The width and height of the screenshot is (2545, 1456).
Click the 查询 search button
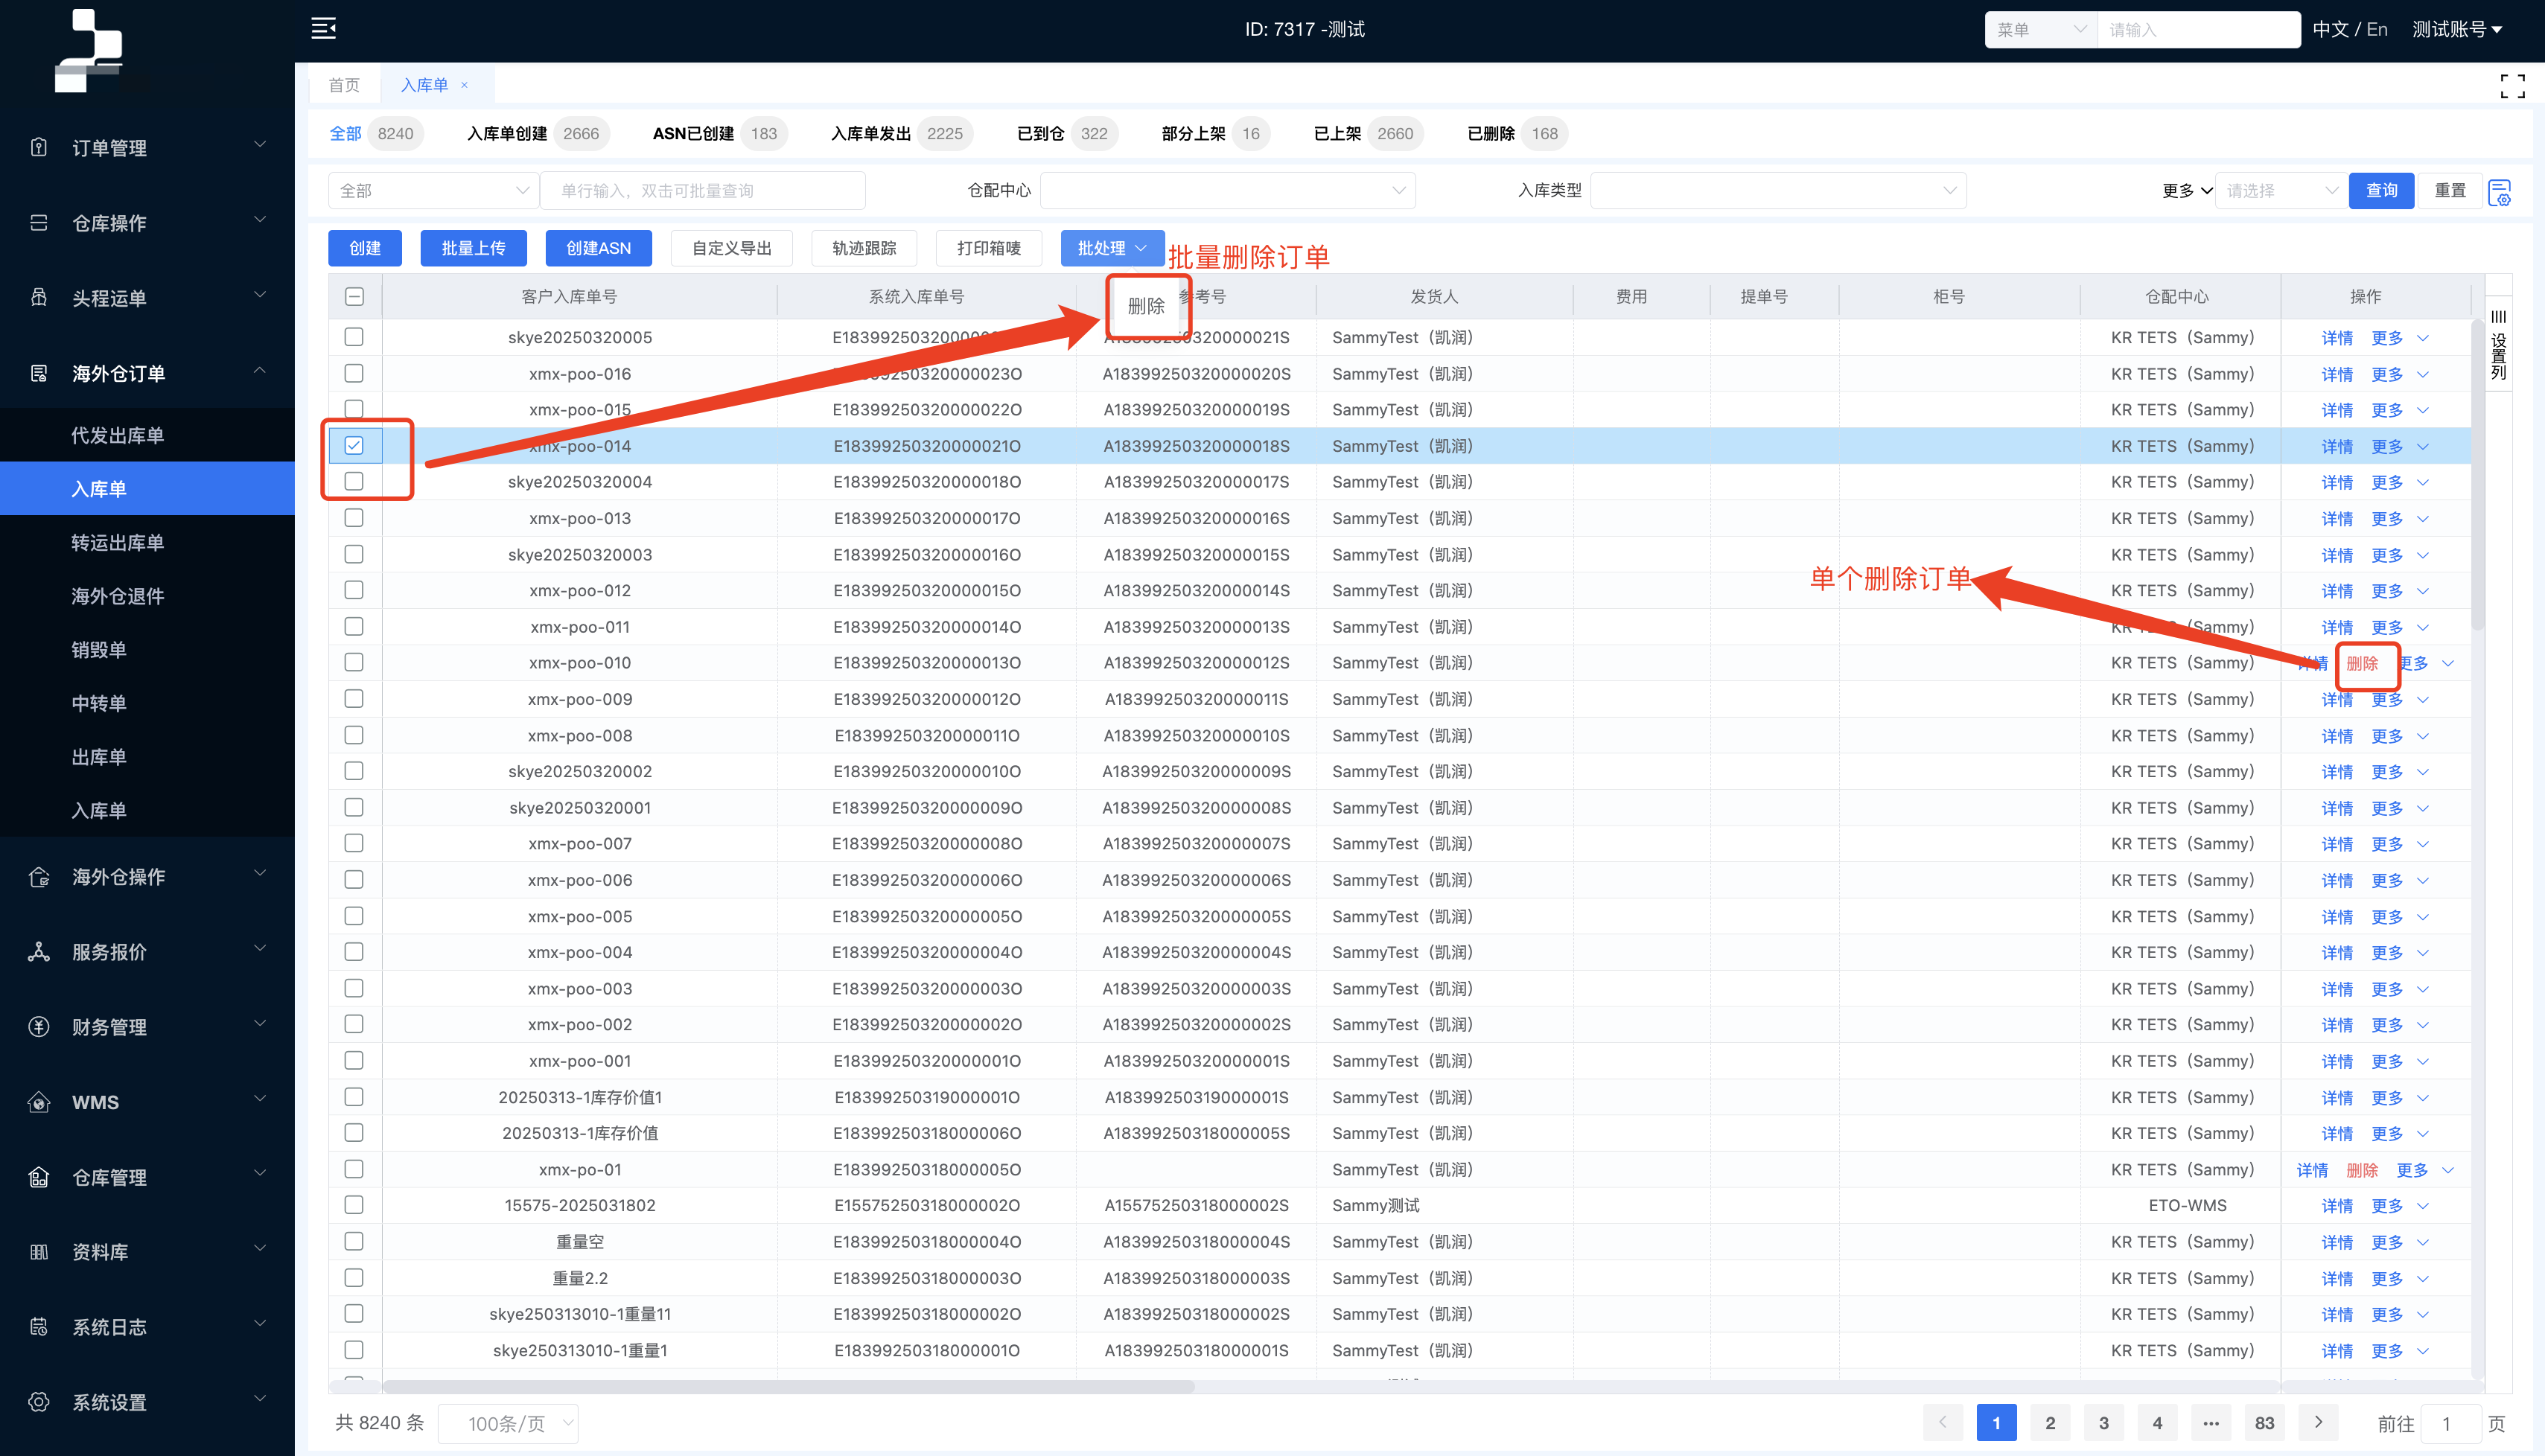click(x=2381, y=190)
